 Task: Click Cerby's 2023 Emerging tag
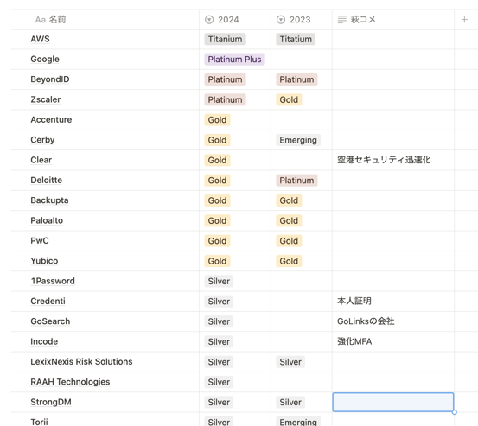[x=298, y=140]
